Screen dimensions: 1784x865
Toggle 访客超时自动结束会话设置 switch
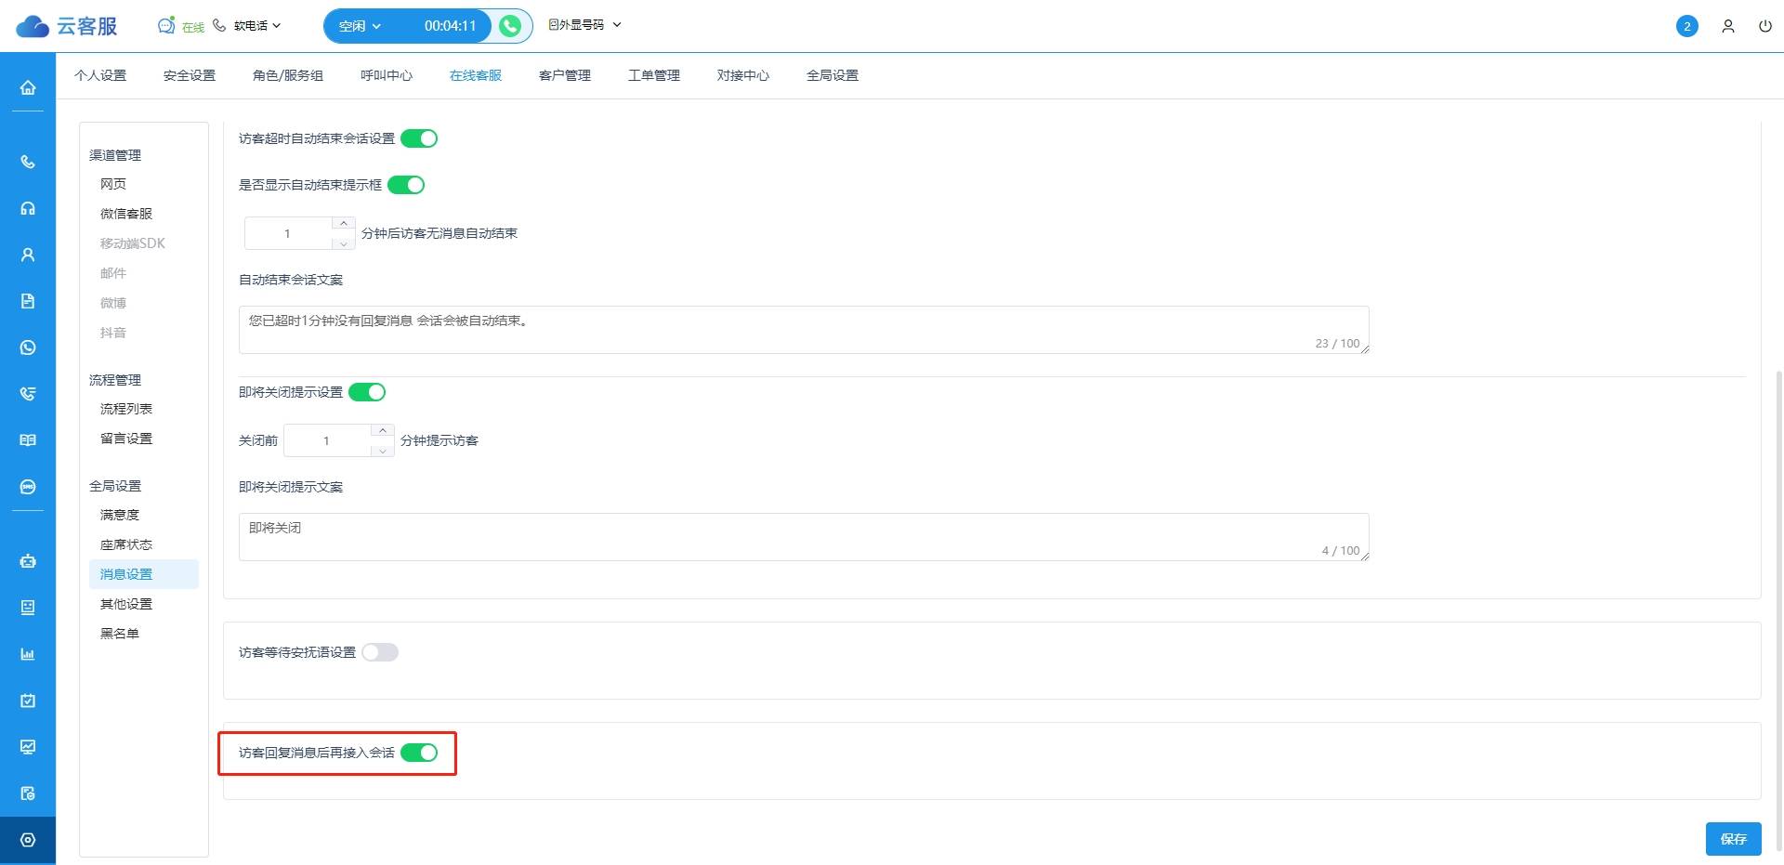419,138
